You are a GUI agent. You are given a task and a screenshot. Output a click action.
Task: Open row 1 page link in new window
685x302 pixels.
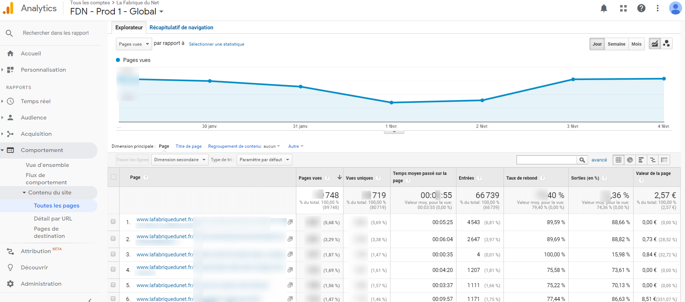[290, 222]
